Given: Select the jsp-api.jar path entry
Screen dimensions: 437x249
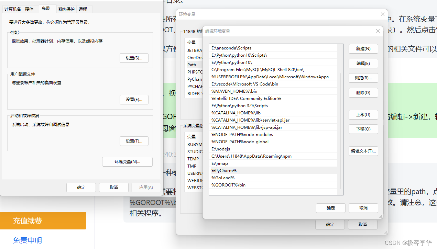Looking at the screenshot, I should [x=273, y=127].
